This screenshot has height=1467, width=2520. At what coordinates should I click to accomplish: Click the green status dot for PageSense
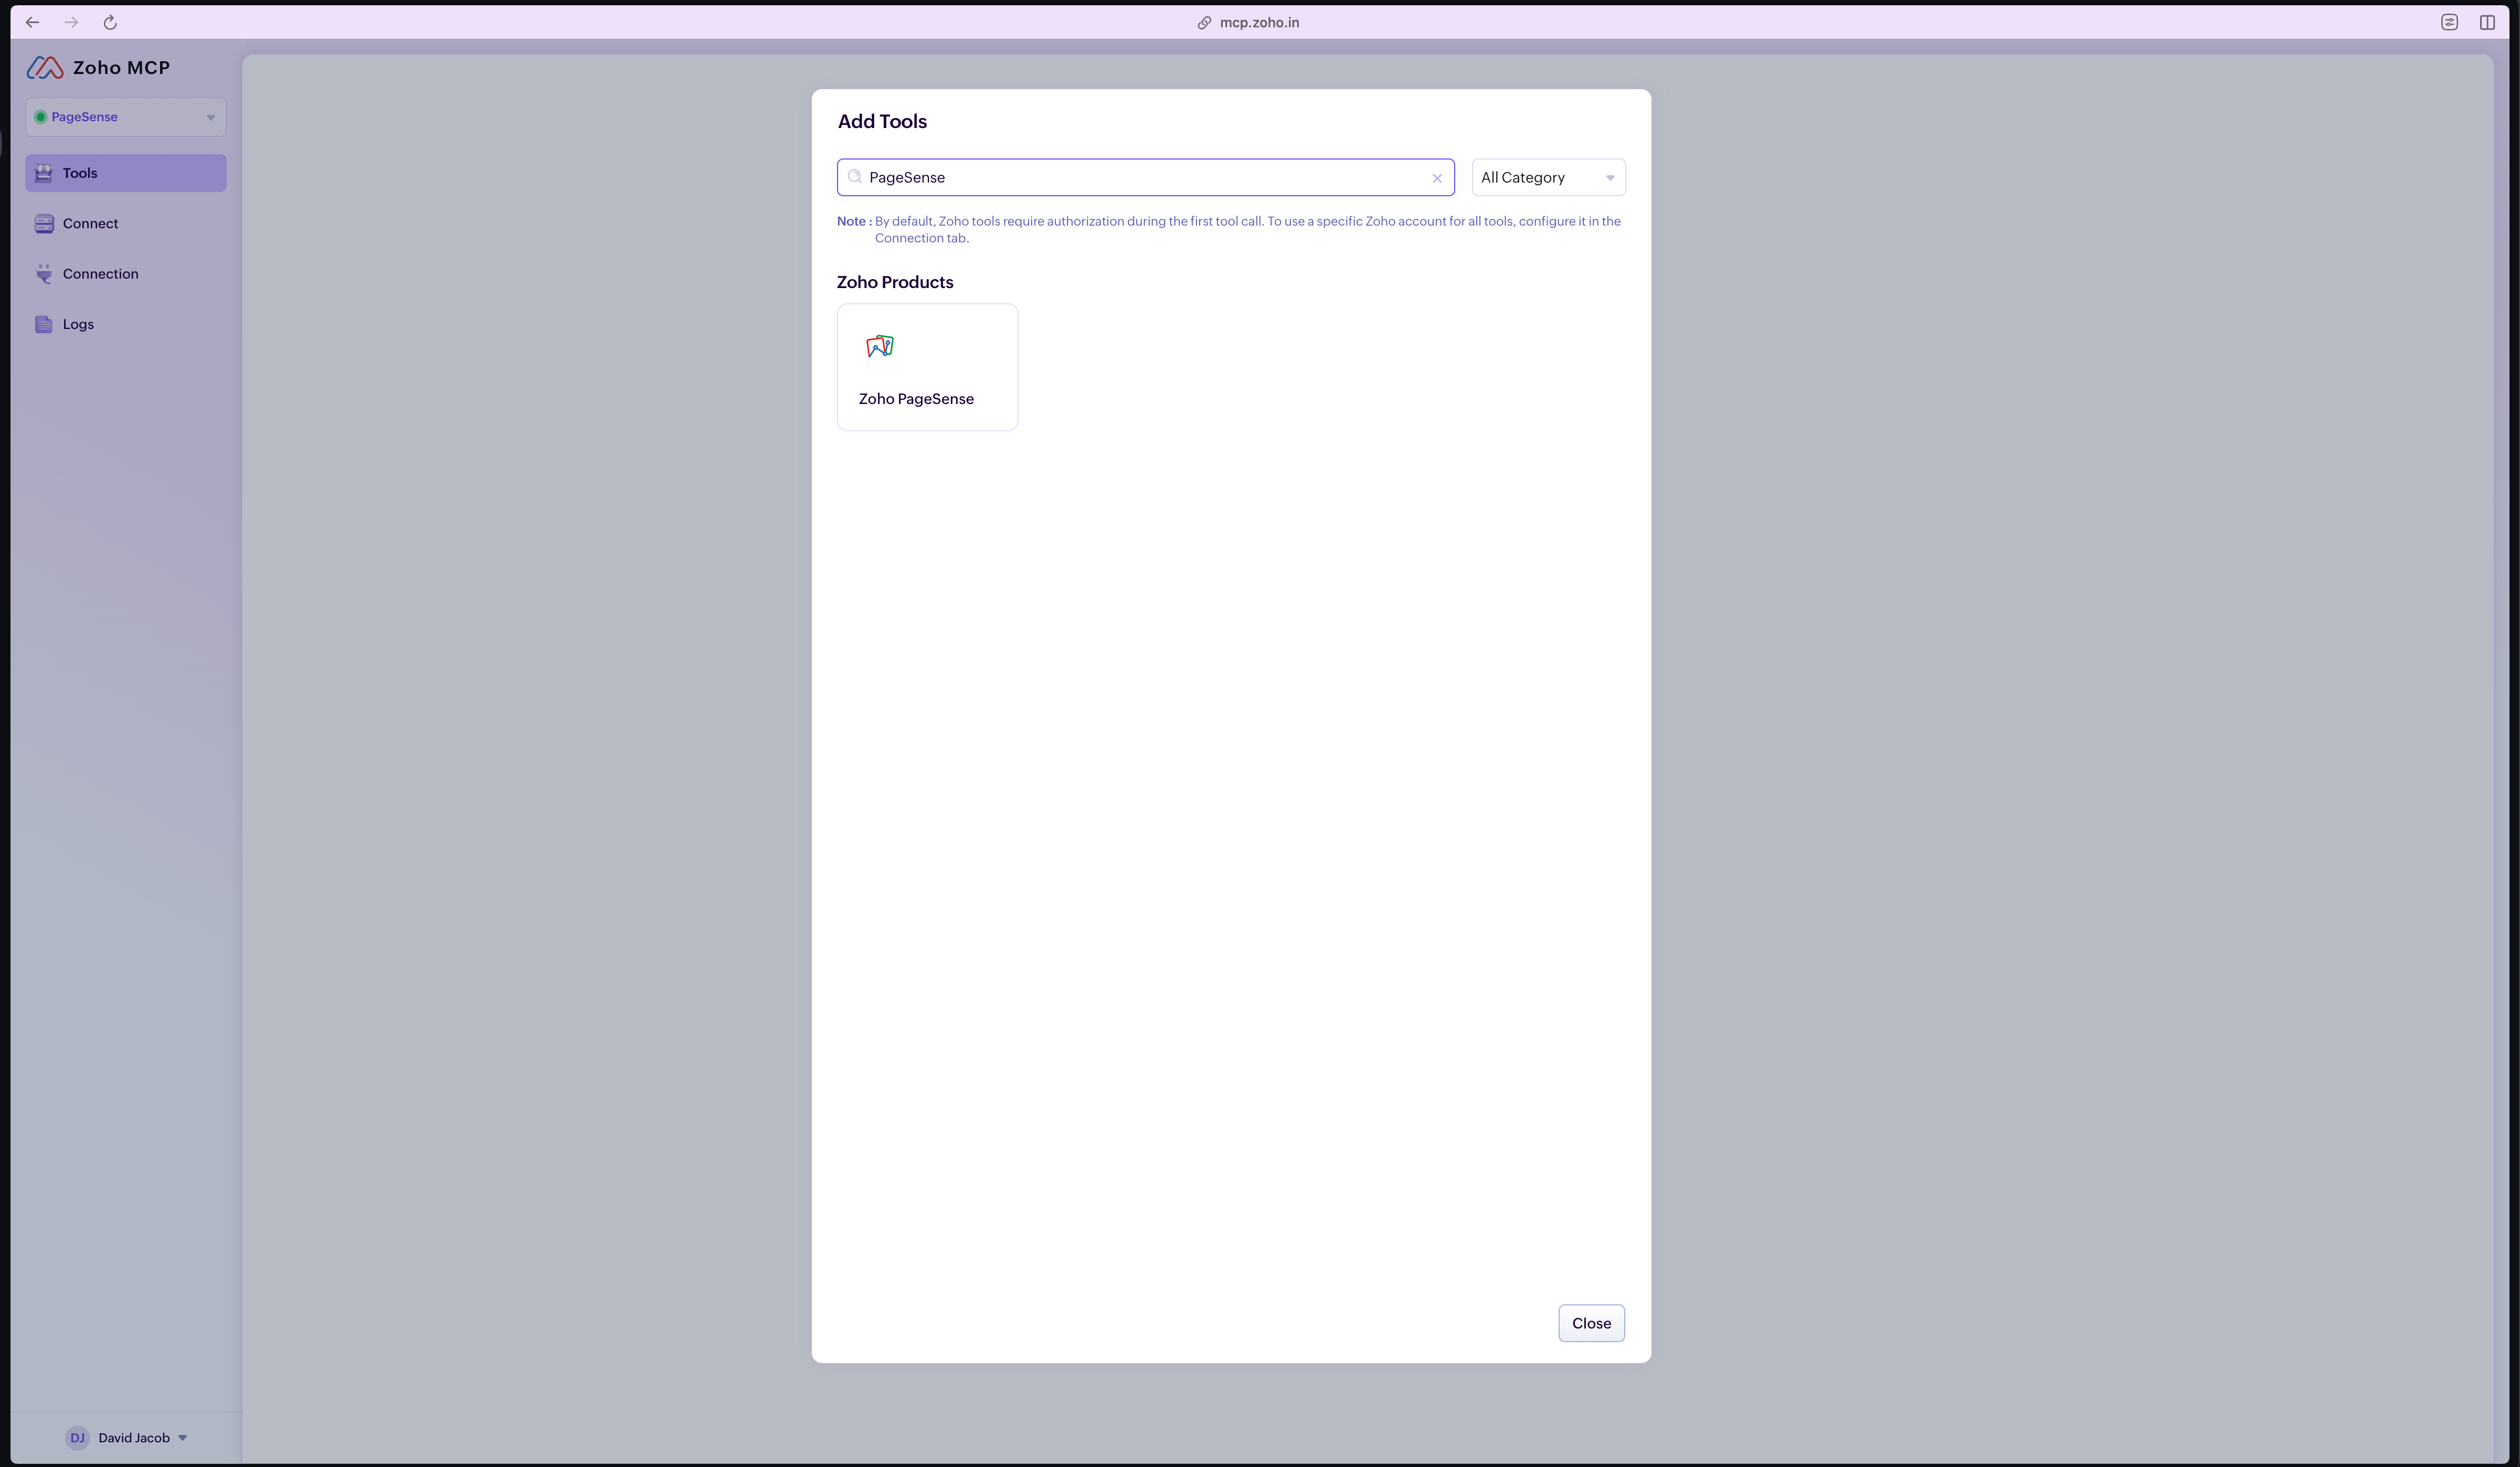click(41, 117)
